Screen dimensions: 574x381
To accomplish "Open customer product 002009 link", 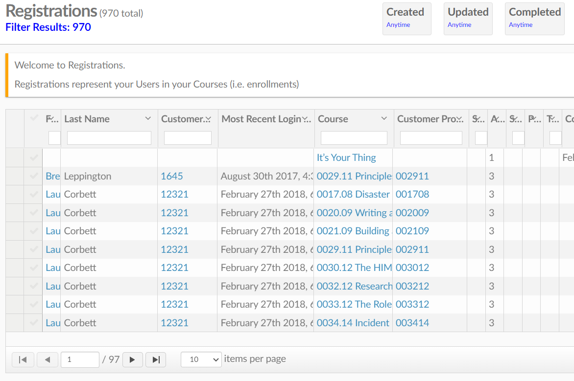I will point(412,212).
